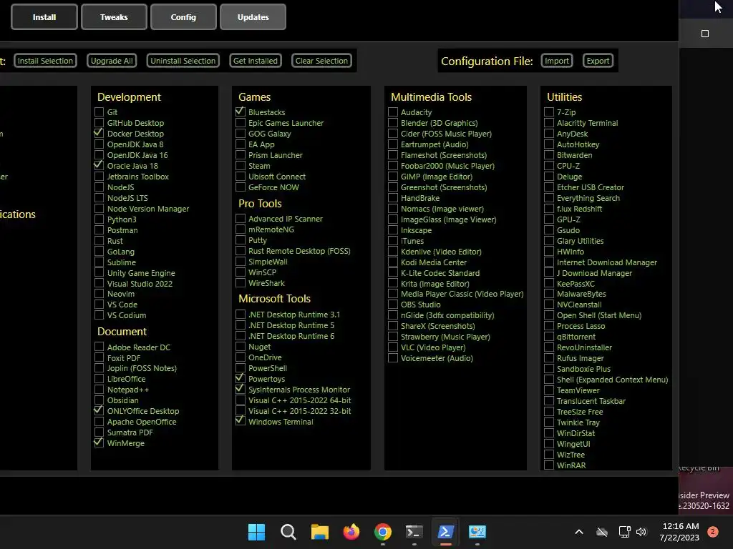Uncheck Windows Terminal checkbox
This screenshot has height=549, width=733.
pos(241,422)
